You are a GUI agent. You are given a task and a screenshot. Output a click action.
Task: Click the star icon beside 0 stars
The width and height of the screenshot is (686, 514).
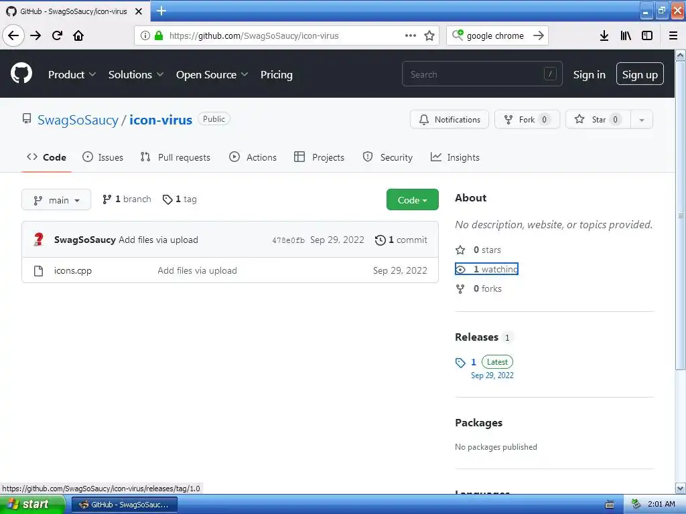point(460,250)
